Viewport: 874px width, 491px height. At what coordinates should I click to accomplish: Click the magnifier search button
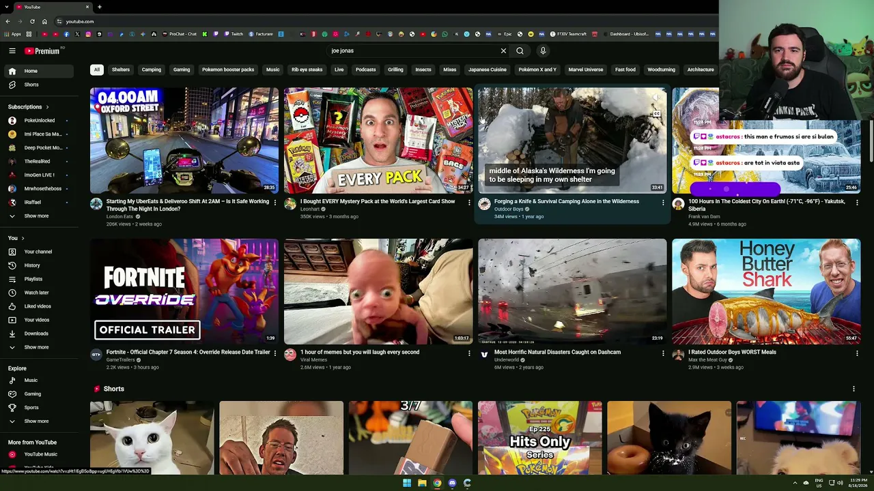[x=520, y=50]
